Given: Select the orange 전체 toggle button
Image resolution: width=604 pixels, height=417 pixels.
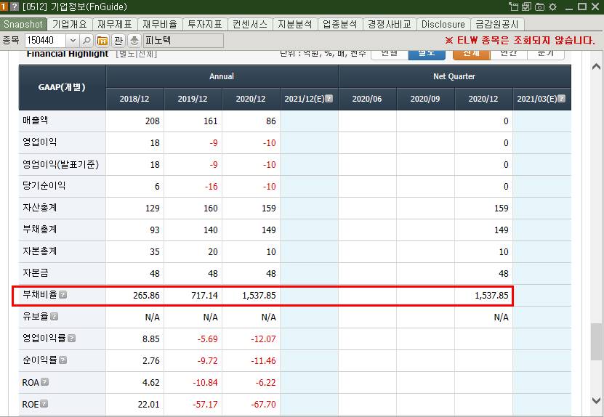Looking at the screenshot, I should pyautogui.click(x=472, y=54).
